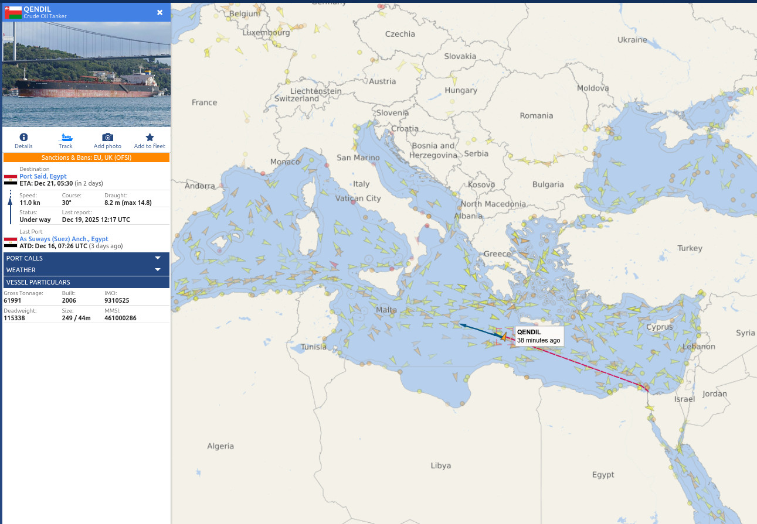Viewport: 757px width, 524px height.
Task: Click the QENDIL vessel name title
Action: coord(38,9)
